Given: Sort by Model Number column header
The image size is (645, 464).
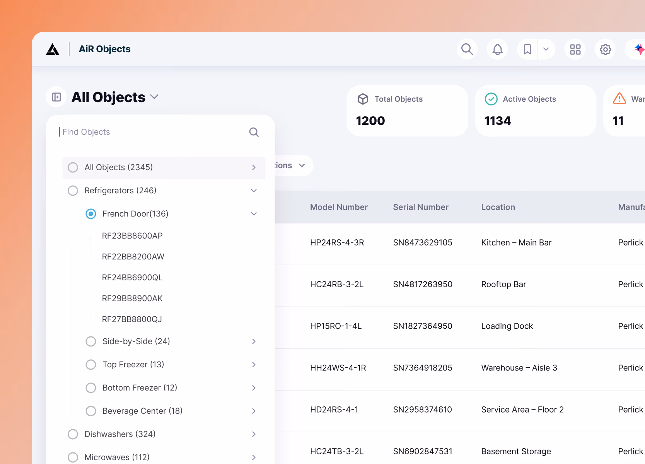Looking at the screenshot, I should (339, 207).
